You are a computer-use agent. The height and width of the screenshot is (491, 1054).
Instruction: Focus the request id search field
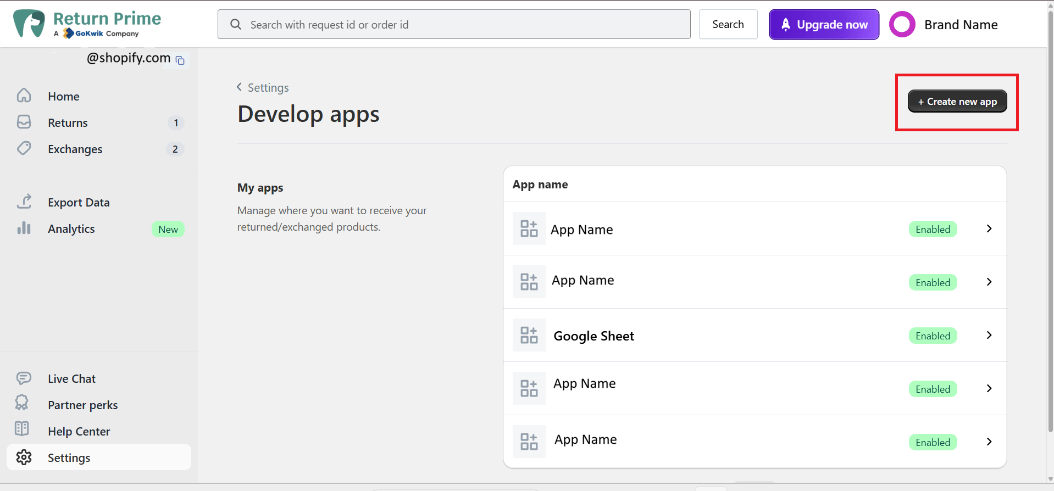tap(454, 24)
